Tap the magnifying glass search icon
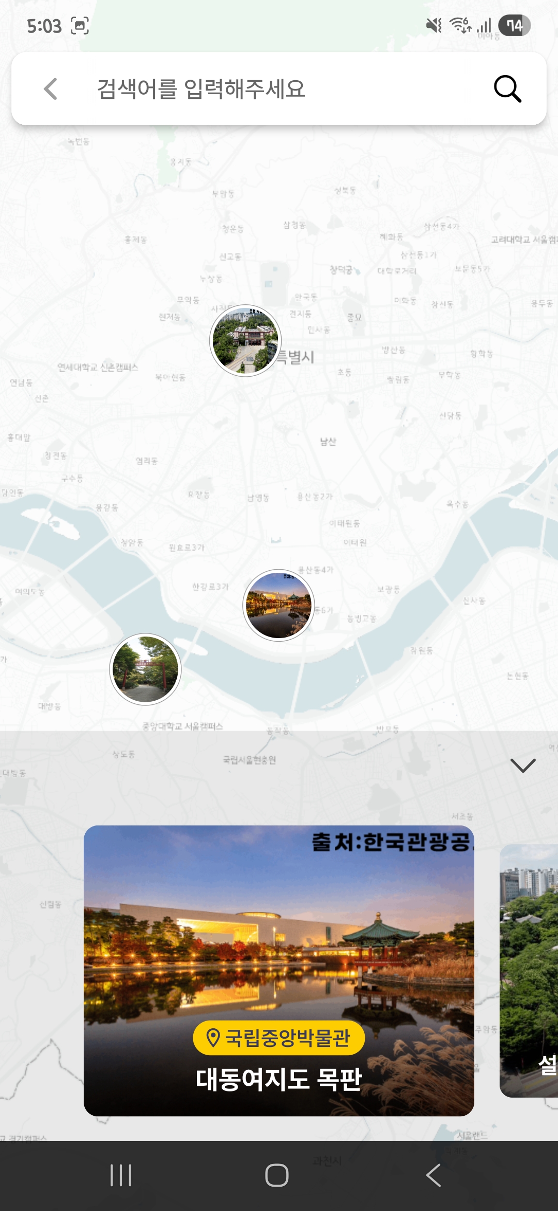 coord(507,89)
